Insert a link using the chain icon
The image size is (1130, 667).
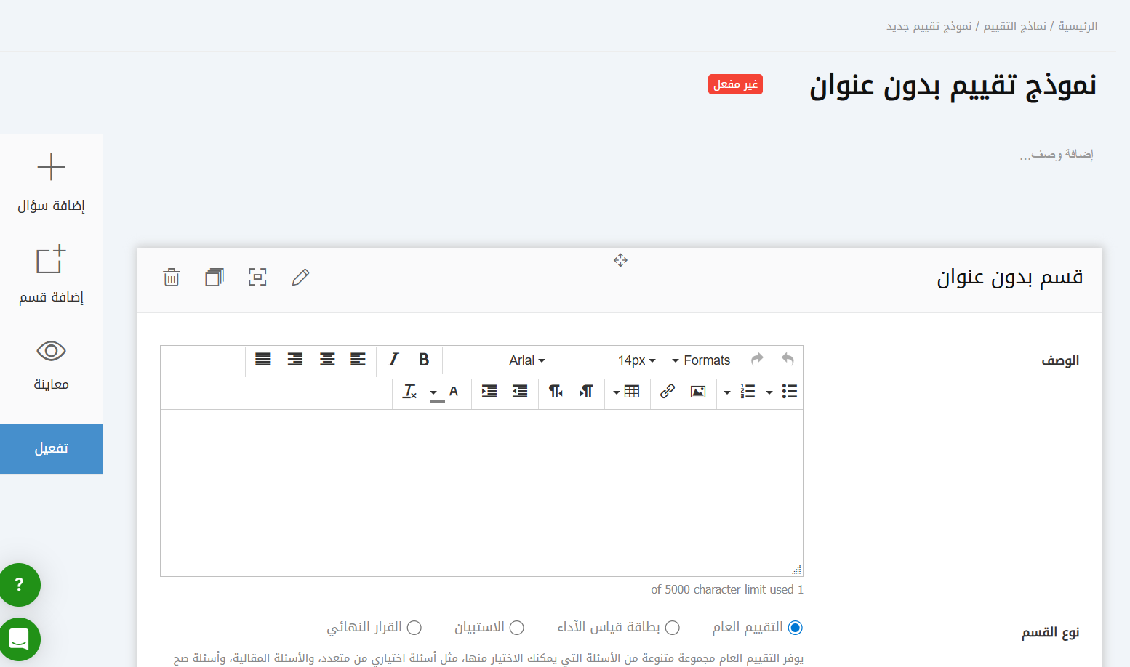point(668,392)
